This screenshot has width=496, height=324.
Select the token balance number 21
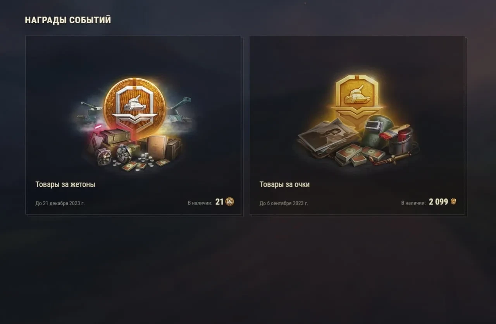[219, 202]
